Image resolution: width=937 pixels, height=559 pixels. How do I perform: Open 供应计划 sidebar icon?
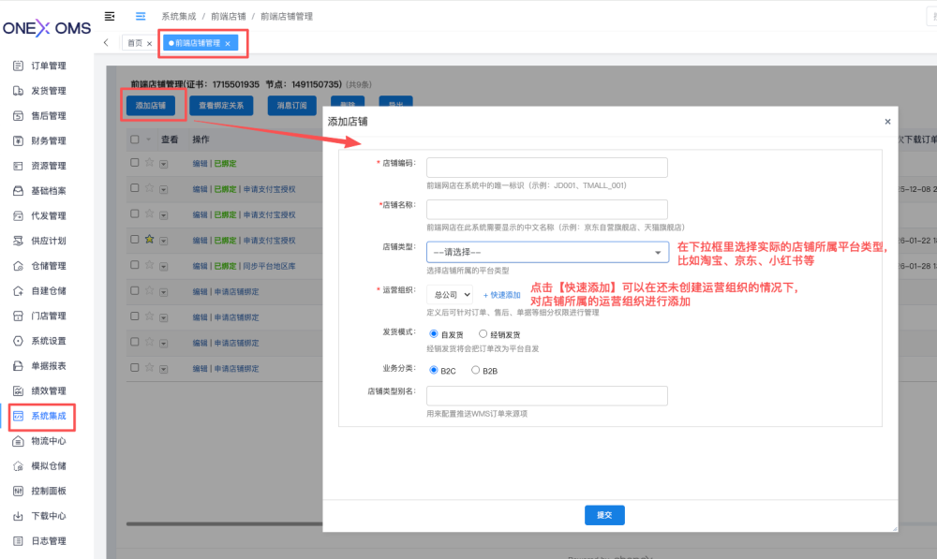tap(18, 241)
